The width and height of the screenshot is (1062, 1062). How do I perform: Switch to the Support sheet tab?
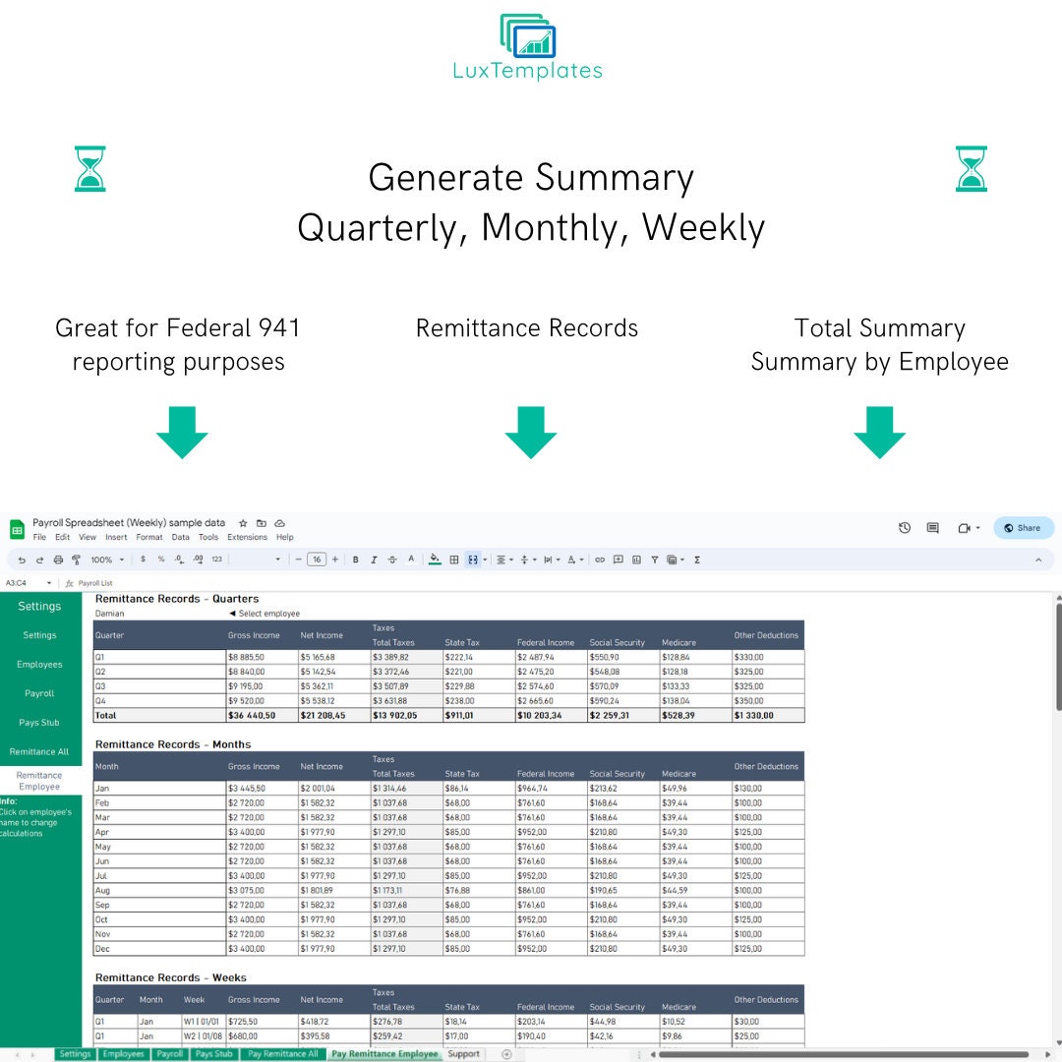coord(464,1054)
